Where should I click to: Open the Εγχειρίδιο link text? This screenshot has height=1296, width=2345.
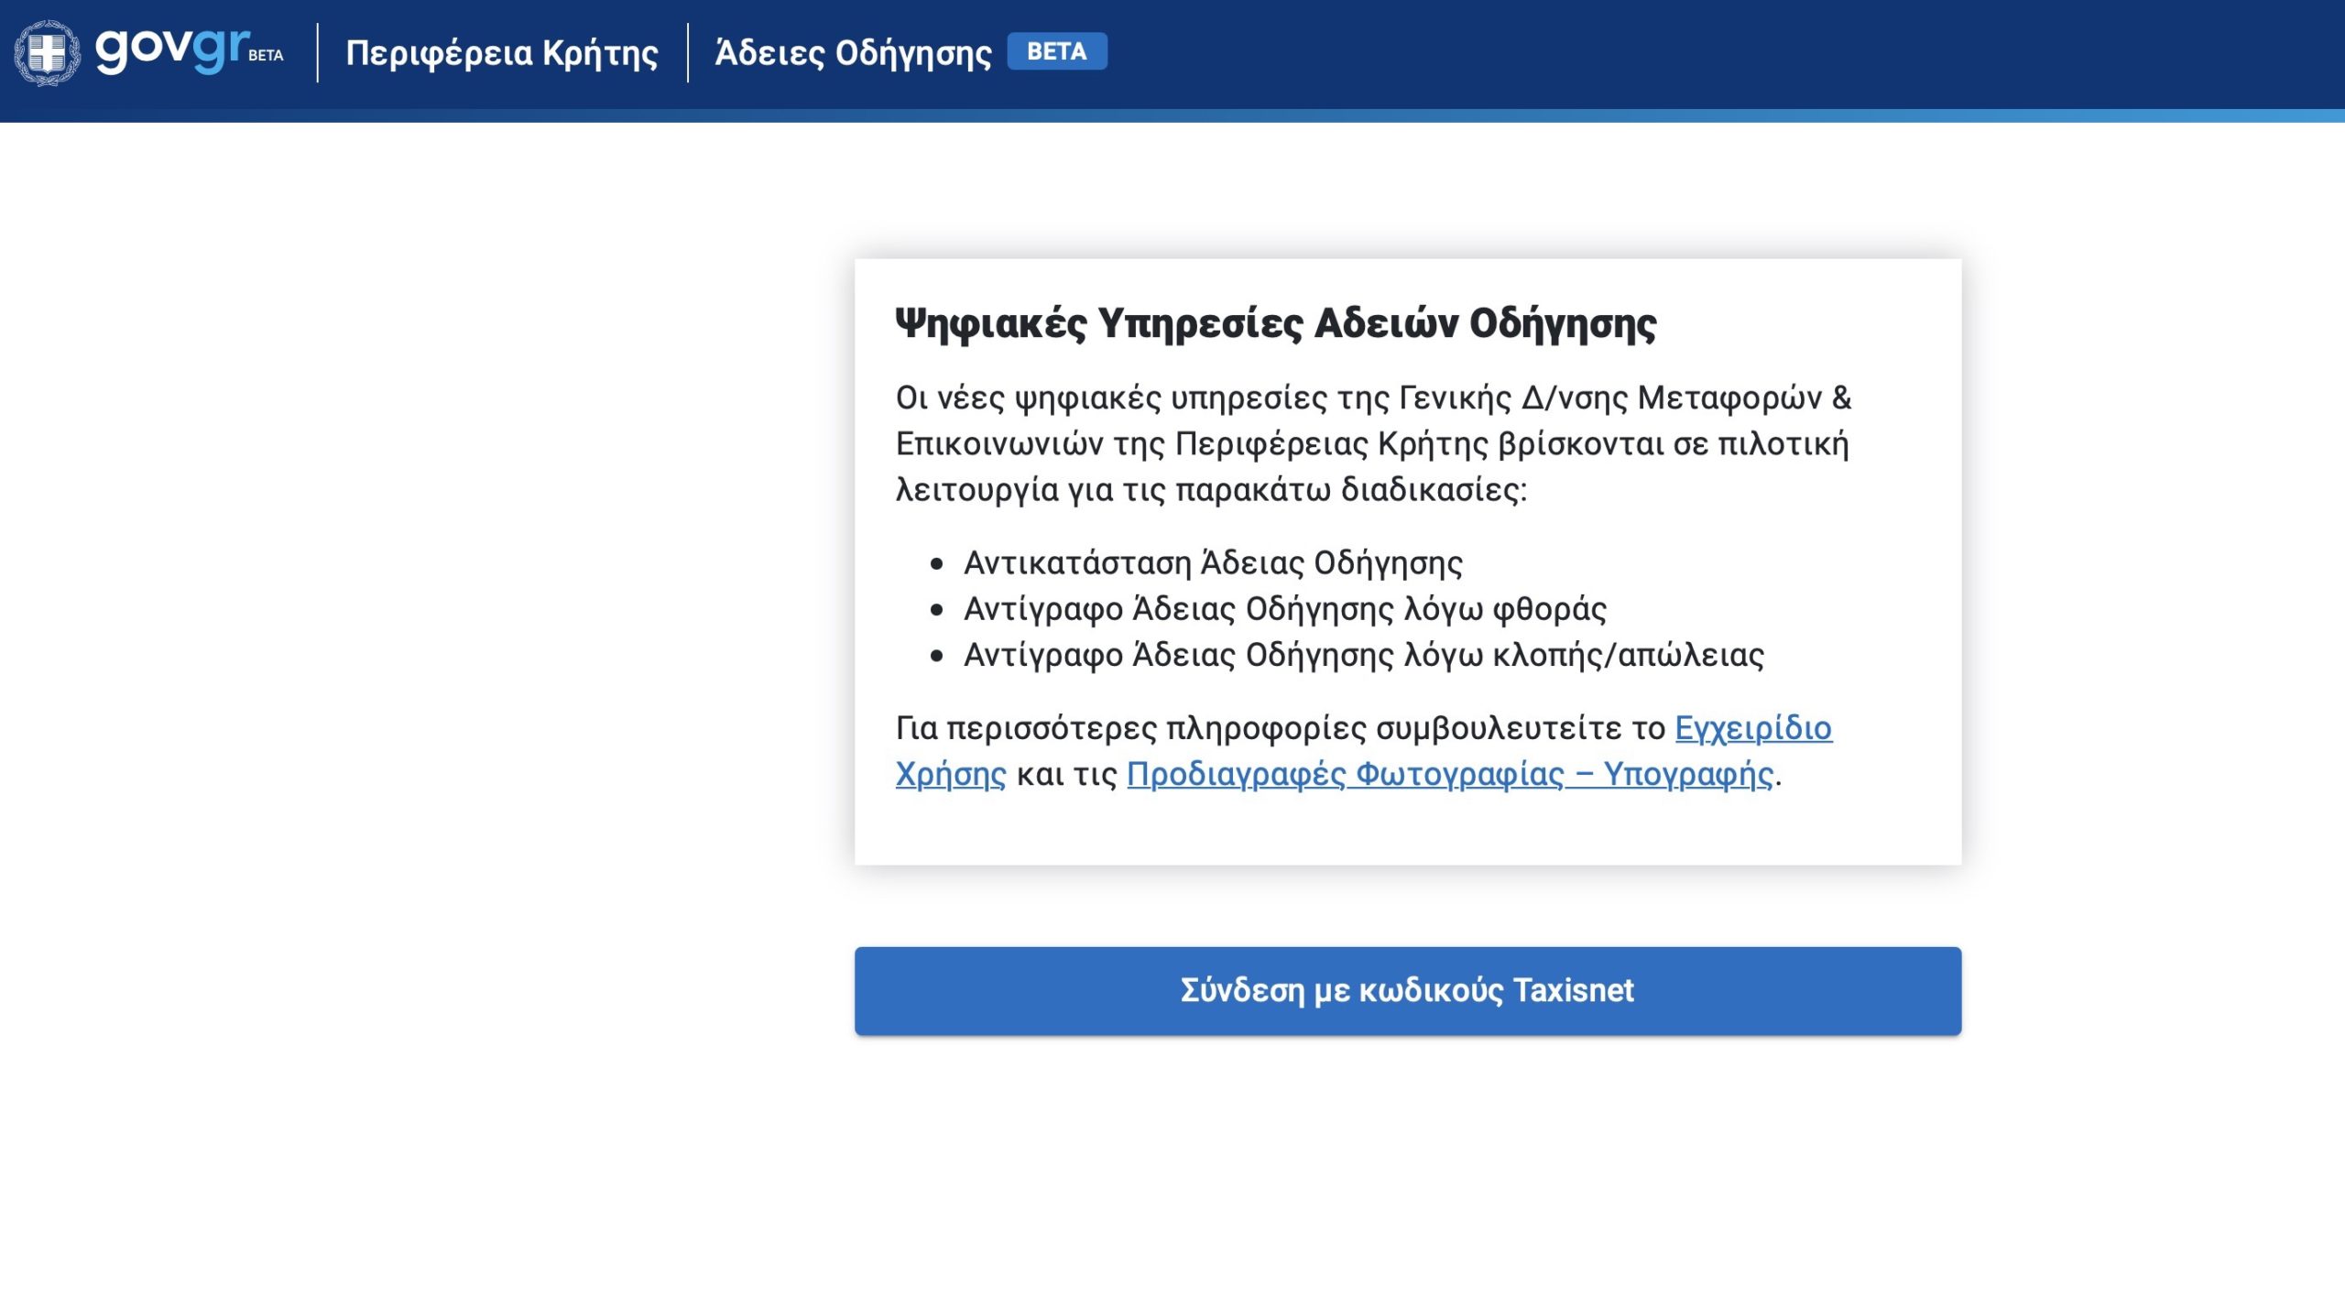1752,728
